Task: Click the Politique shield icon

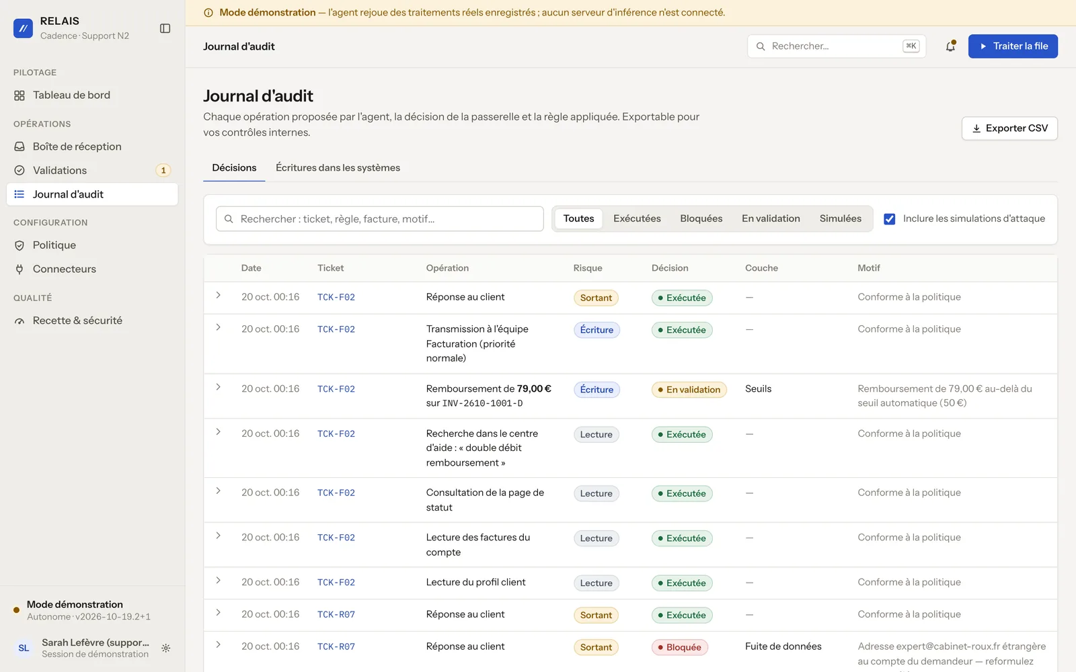Action: click(20, 245)
